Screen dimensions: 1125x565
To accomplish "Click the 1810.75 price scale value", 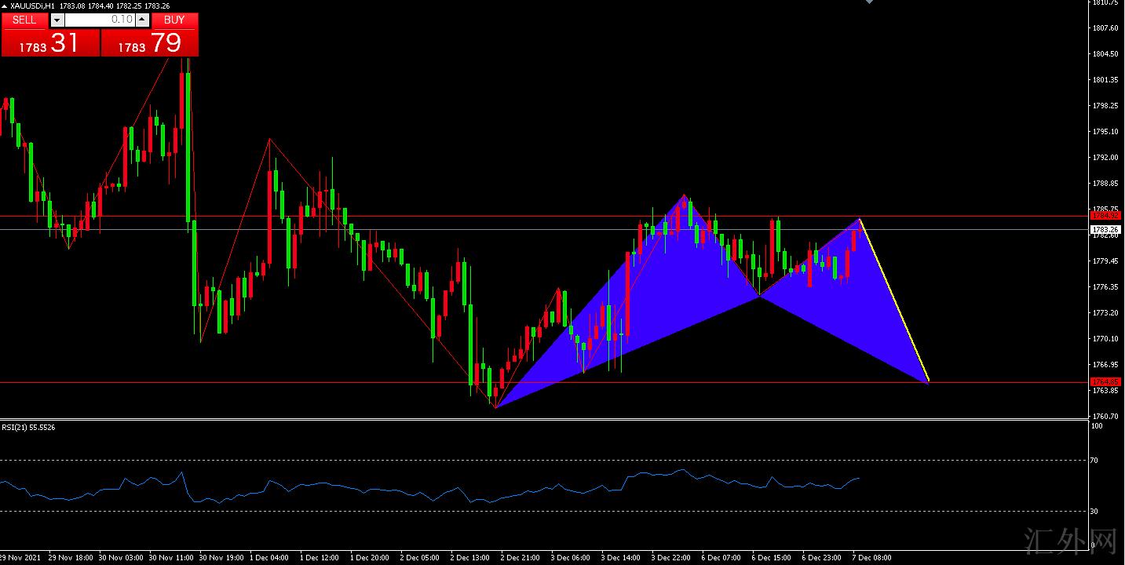I will pyautogui.click(x=1105, y=2).
